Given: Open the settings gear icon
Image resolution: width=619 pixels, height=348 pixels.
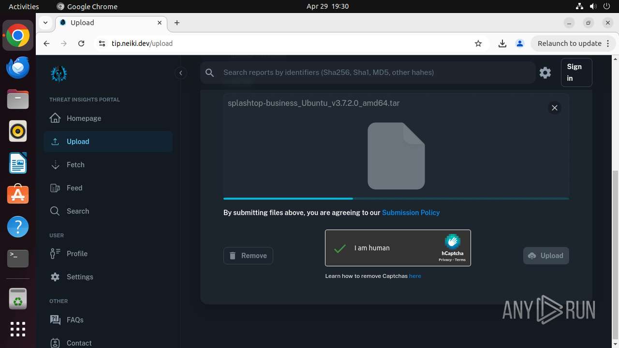Looking at the screenshot, I should tap(545, 72).
